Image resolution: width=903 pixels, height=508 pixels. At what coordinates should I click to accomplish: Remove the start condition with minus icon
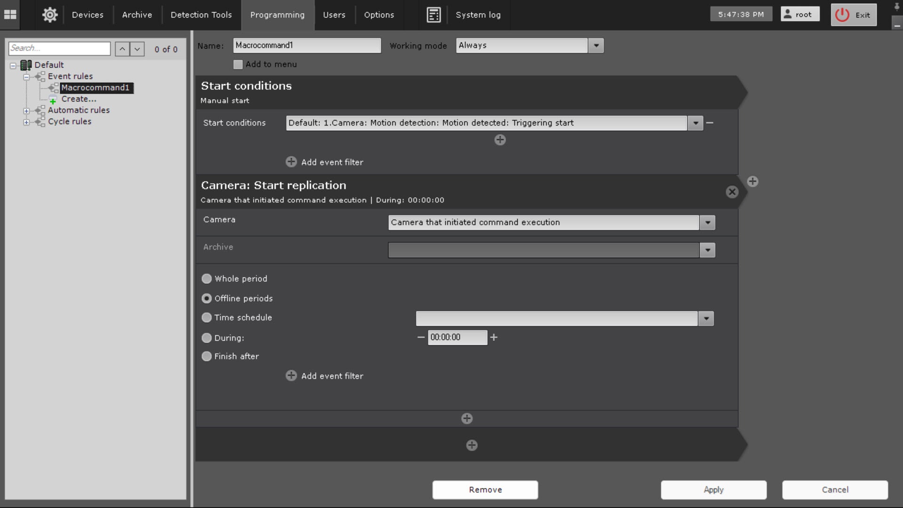tap(710, 123)
